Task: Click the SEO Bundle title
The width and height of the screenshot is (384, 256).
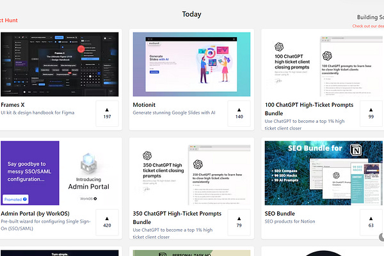Action: [280, 214]
